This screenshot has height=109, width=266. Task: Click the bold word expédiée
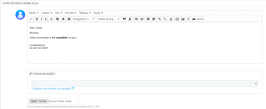tap(62, 38)
